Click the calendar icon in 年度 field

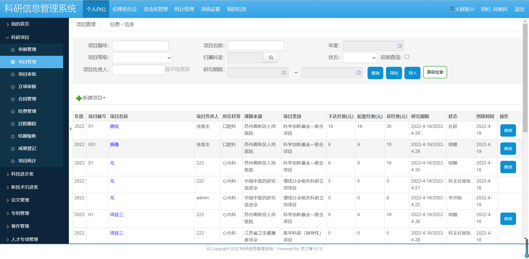click(399, 46)
